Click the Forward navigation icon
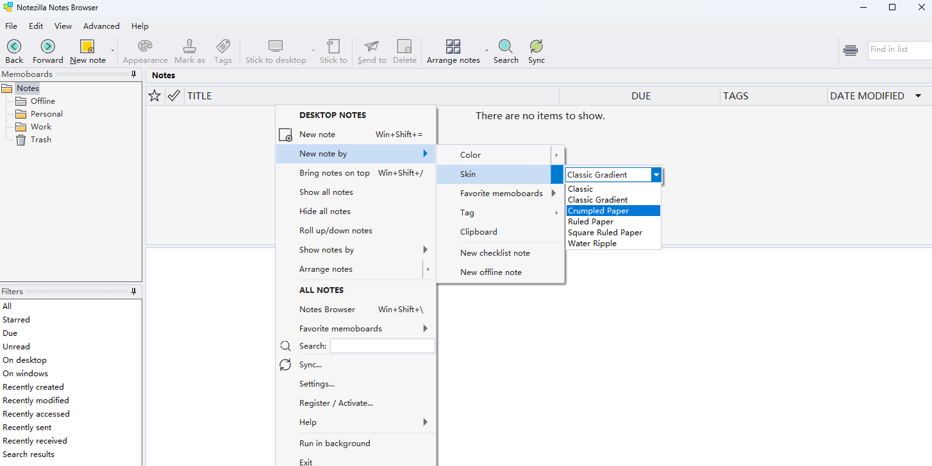Viewport: 932px width, 466px height. pyautogui.click(x=48, y=46)
